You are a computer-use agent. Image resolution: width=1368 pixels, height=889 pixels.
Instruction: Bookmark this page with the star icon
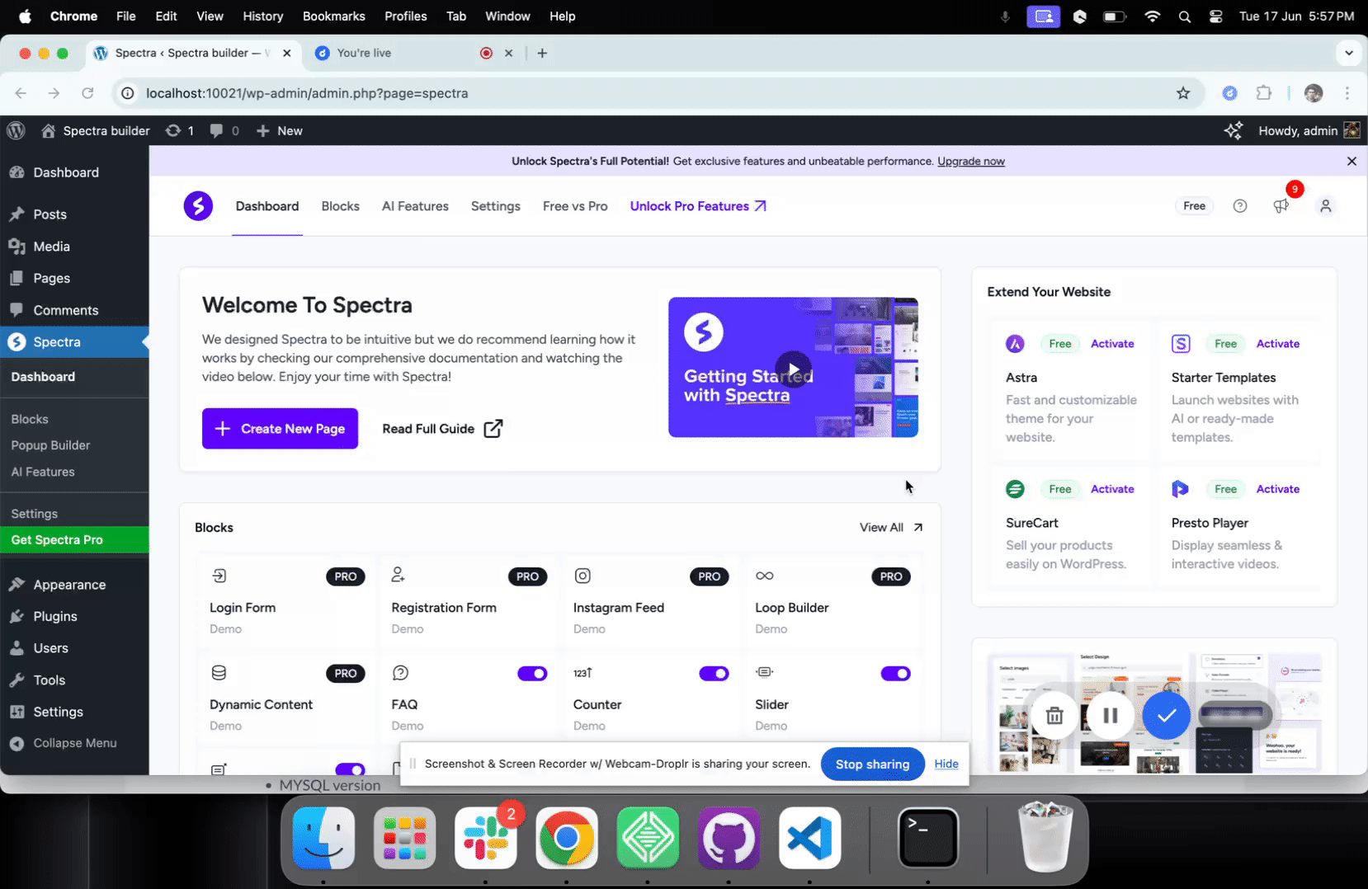pyautogui.click(x=1183, y=93)
